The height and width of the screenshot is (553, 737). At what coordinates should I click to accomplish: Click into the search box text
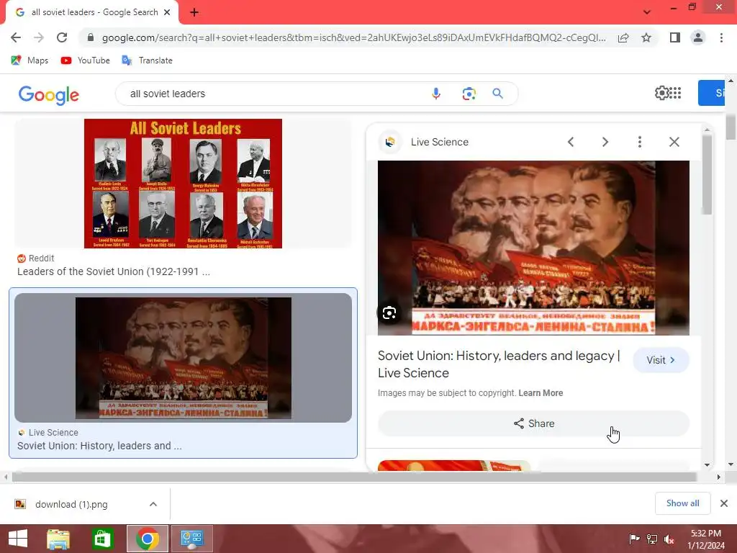coord(168,94)
